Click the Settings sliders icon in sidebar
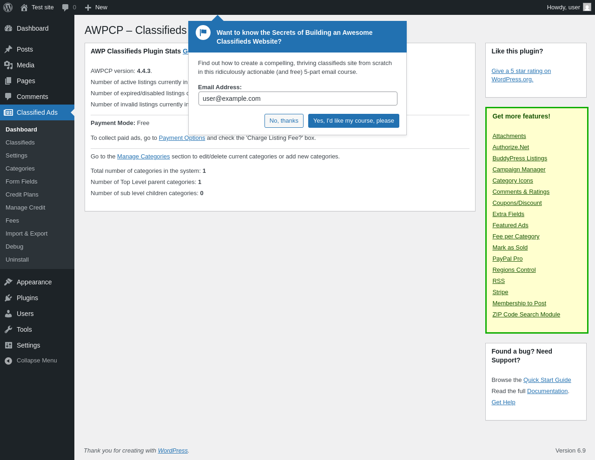Image resolution: width=595 pixels, height=460 pixels. (x=8, y=345)
